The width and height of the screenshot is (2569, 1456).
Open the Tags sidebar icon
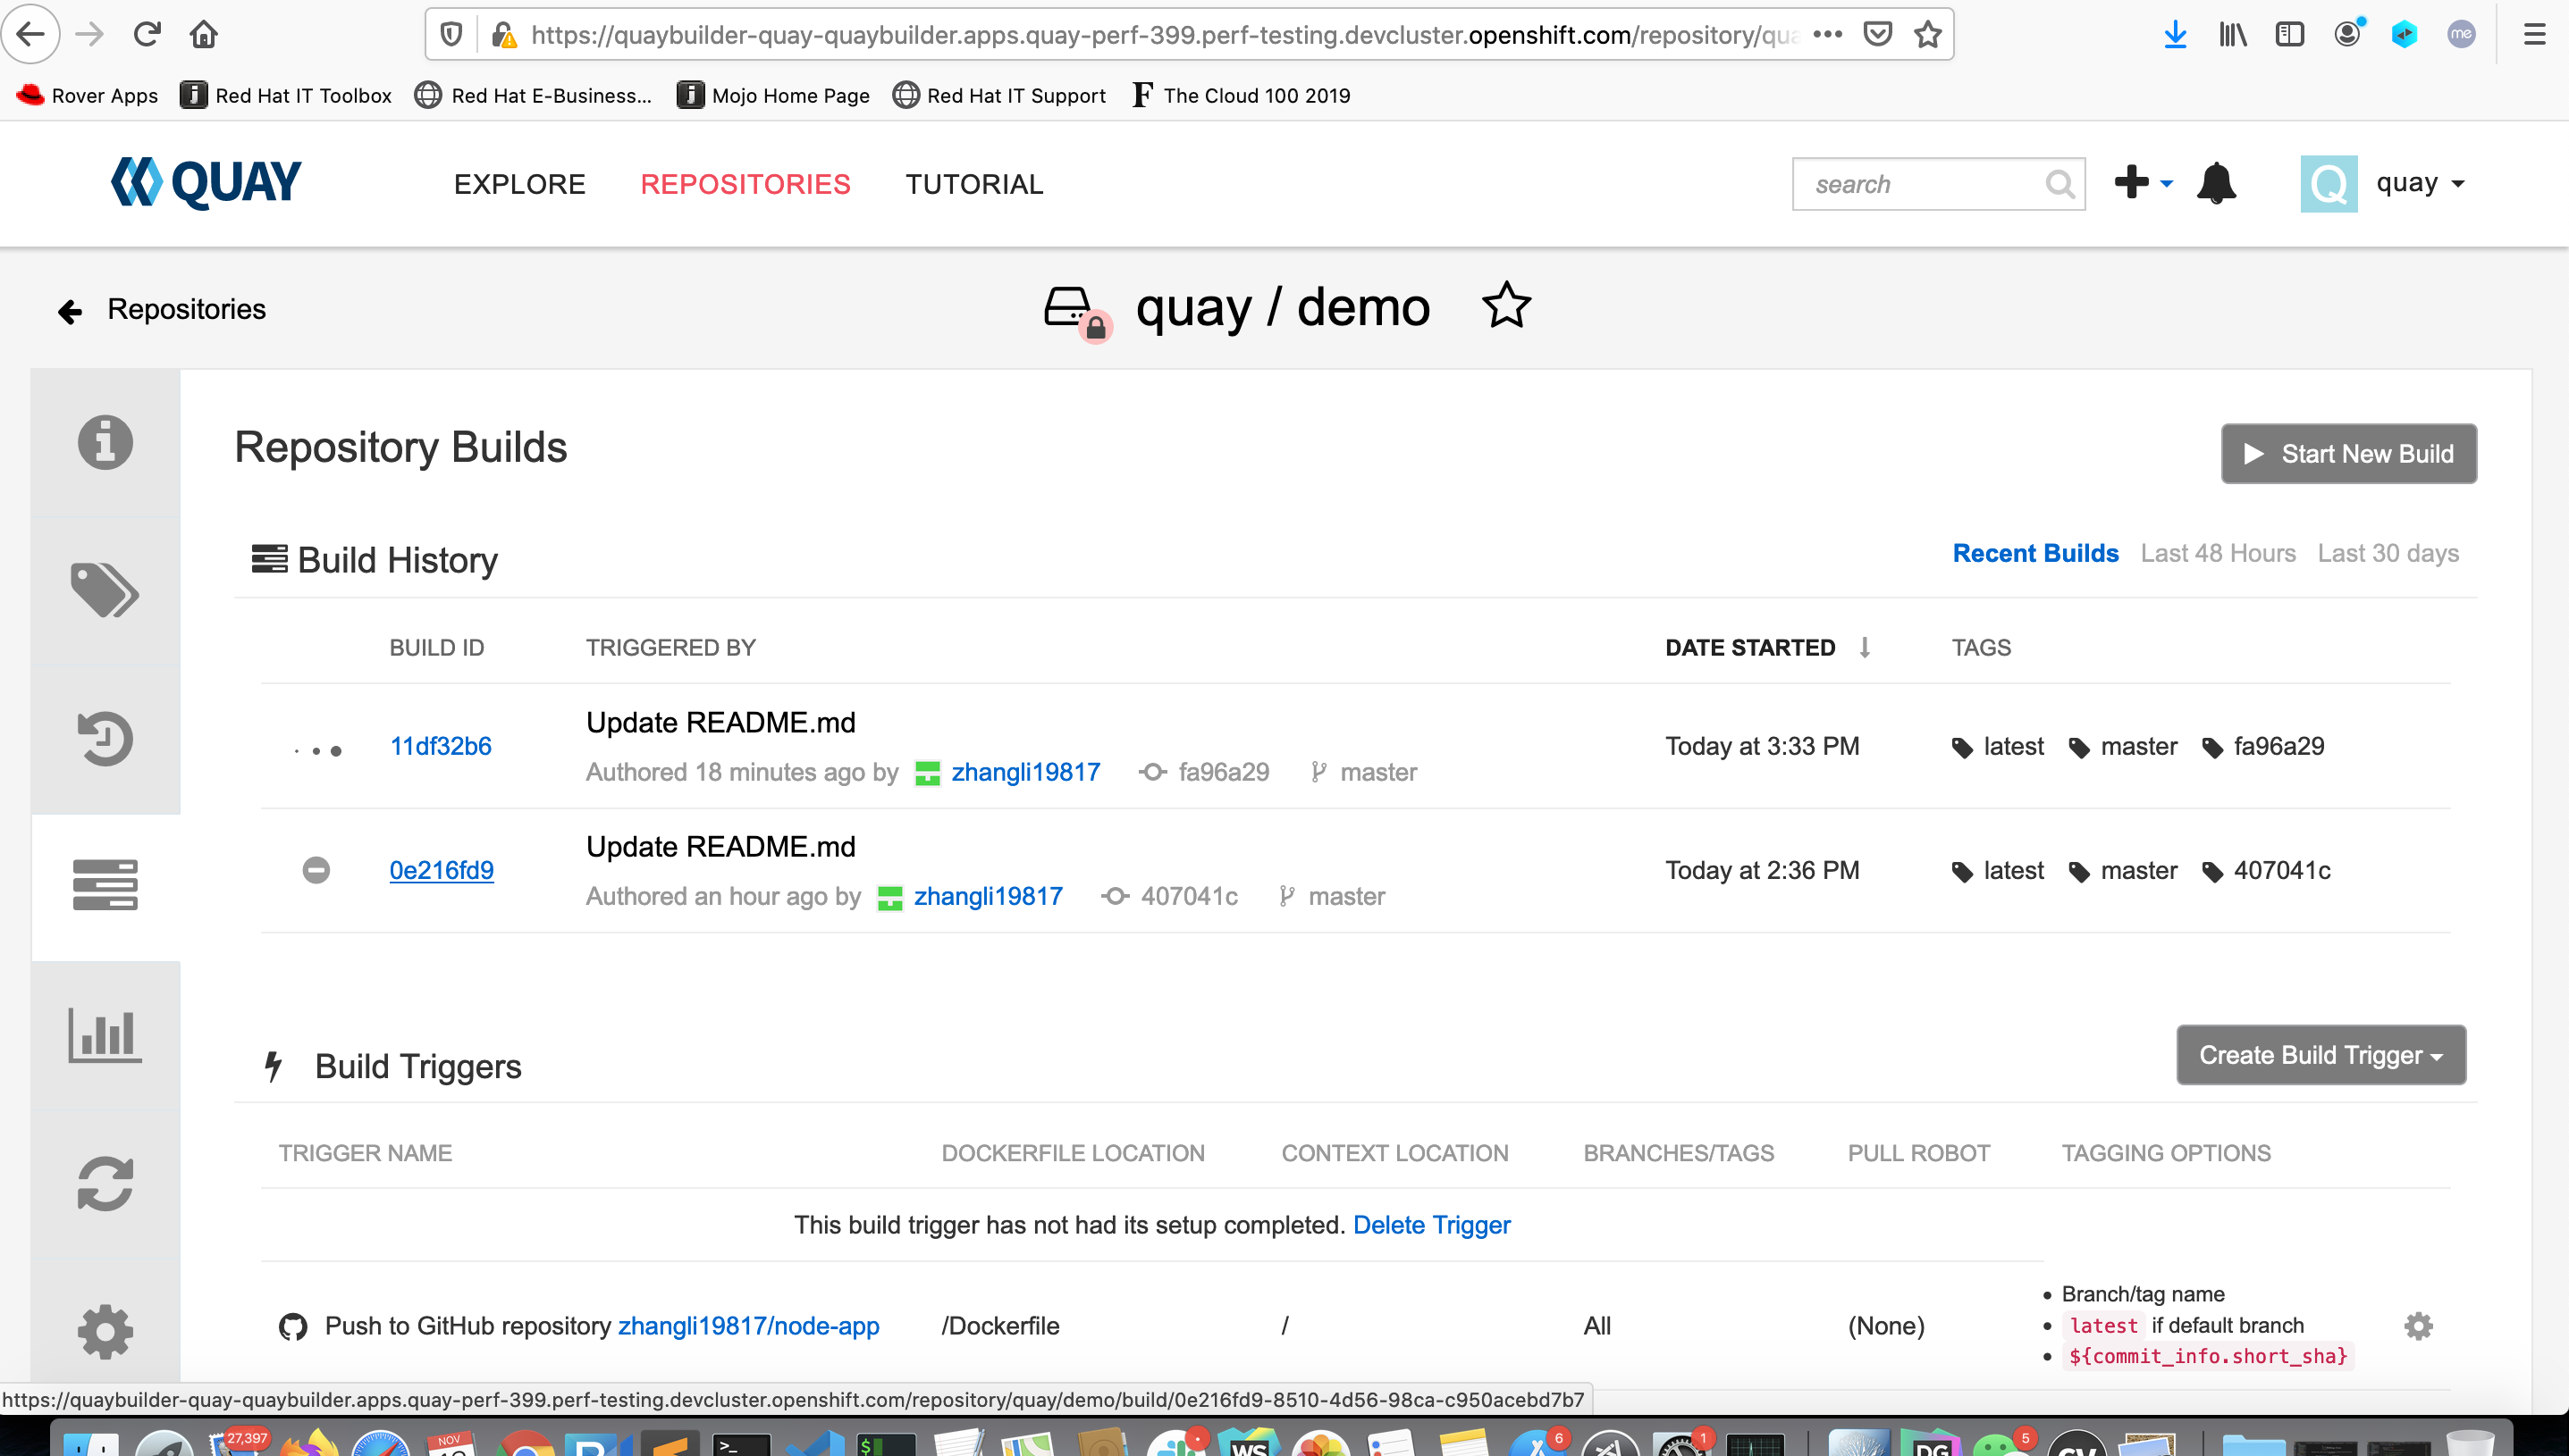click(x=105, y=590)
